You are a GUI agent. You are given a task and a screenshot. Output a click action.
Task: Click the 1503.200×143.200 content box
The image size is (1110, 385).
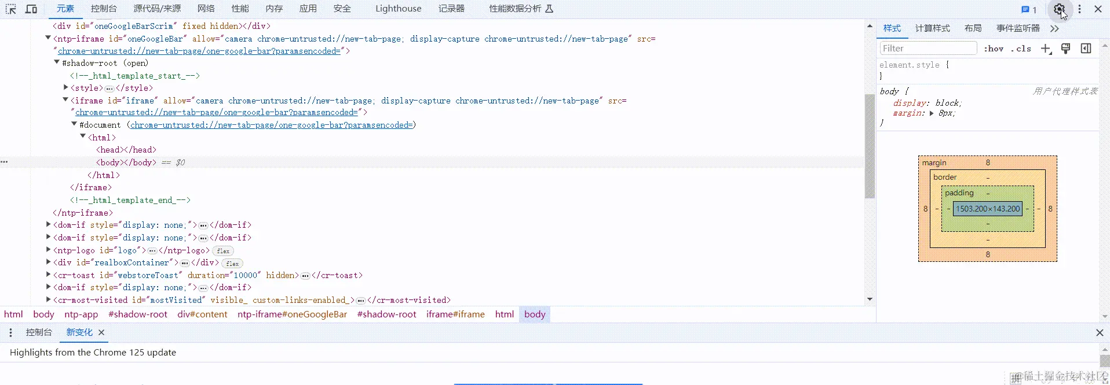(988, 209)
